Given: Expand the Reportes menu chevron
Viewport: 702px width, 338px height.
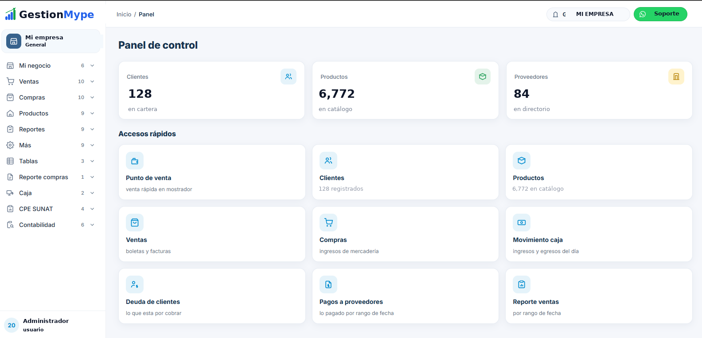Looking at the screenshot, I should coord(92,129).
